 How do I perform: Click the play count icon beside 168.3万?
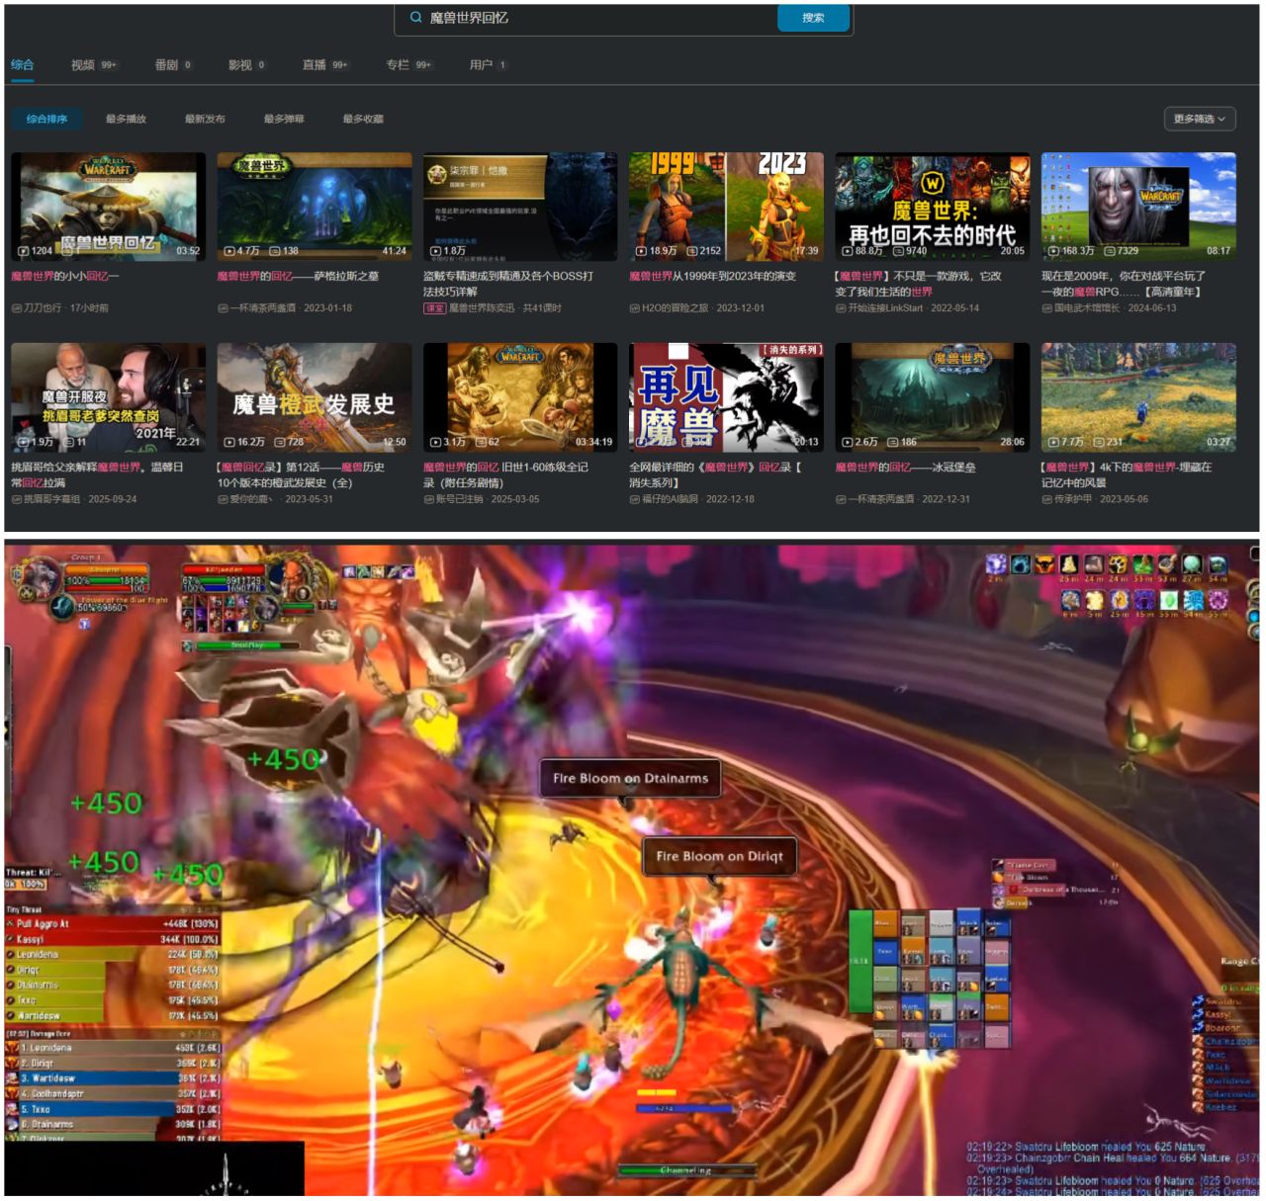click(x=1053, y=251)
